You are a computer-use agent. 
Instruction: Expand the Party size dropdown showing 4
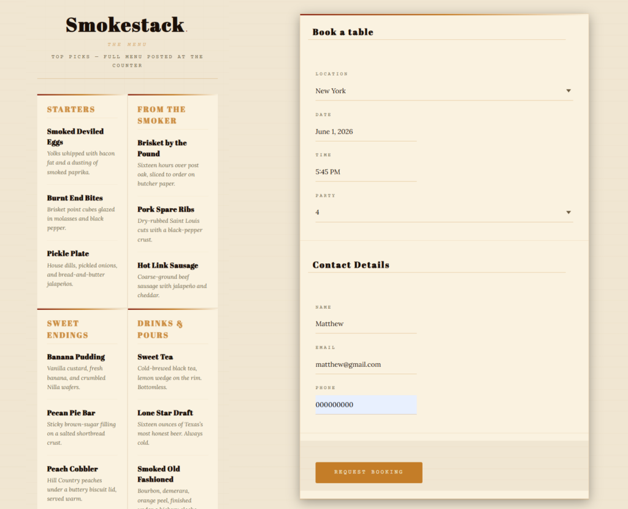click(444, 212)
